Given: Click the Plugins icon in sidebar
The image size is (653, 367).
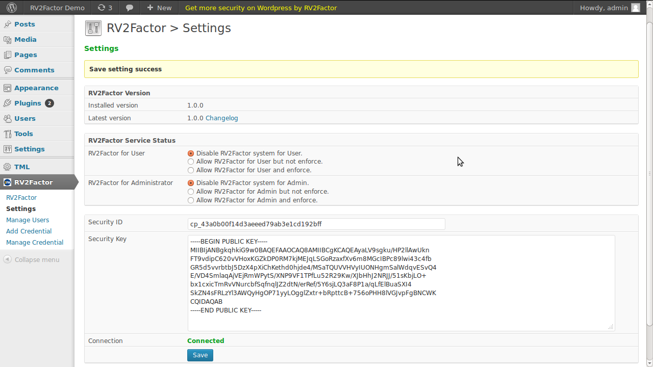Looking at the screenshot, I should (x=7, y=103).
